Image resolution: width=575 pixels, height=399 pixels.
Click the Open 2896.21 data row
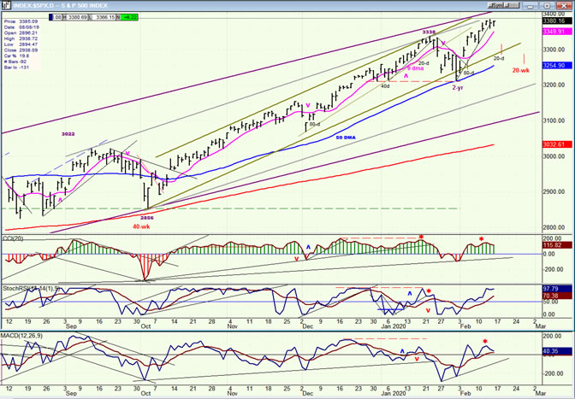pos(21,33)
